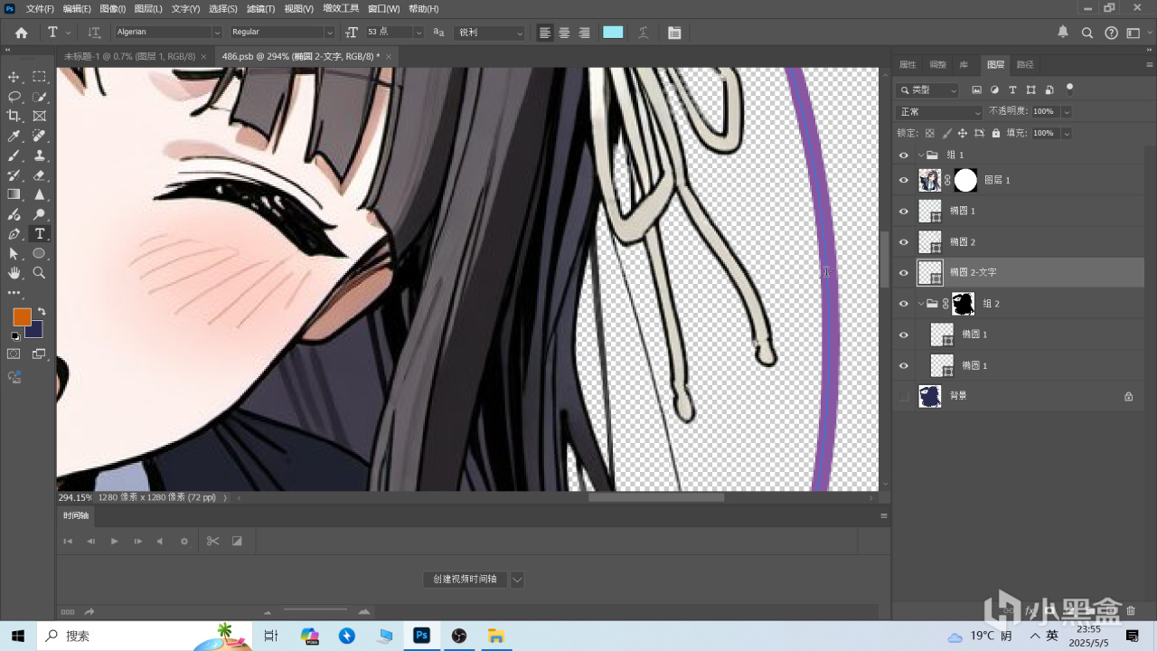Swap foreground and background colors
This screenshot has width=1157, height=651.
41,312
